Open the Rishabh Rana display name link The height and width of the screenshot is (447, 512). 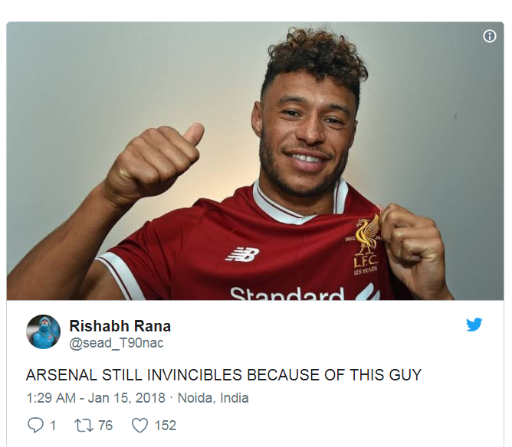pyautogui.click(x=120, y=326)
